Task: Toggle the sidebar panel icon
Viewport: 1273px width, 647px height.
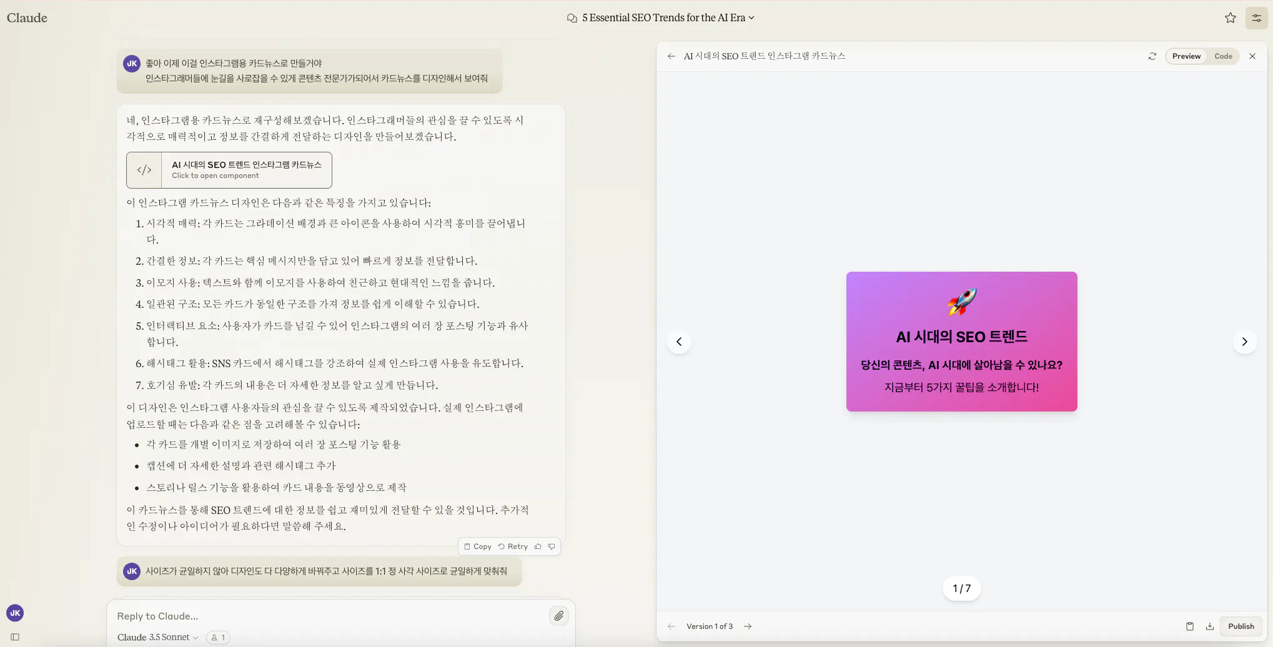Action: (x=15, y=638)
